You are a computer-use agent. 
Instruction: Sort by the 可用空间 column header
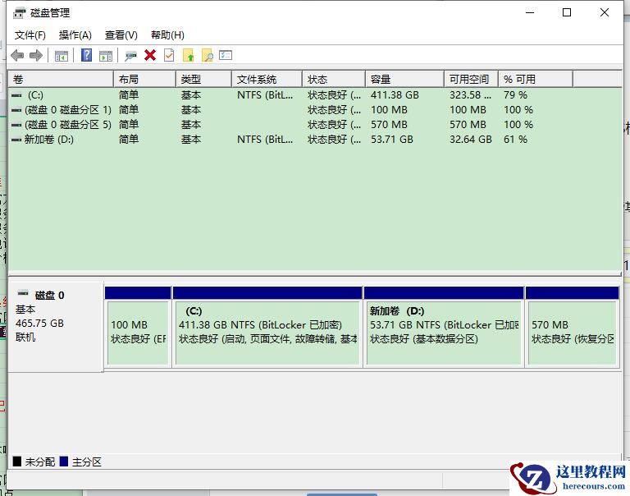tap(472, 80)
